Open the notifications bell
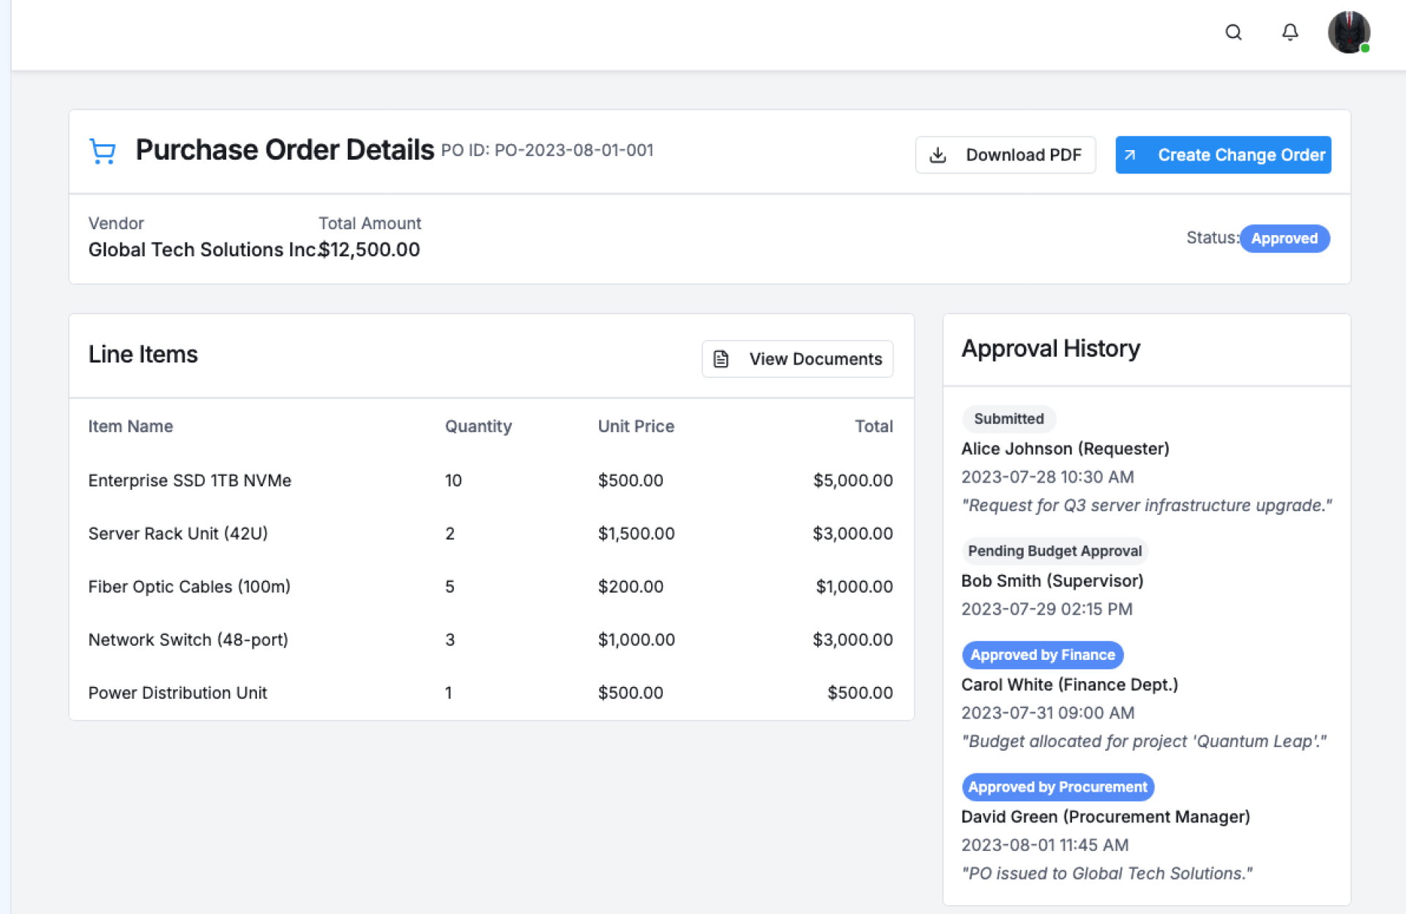The height and width of the screenshot is (914, 1406). [1290, 32]
